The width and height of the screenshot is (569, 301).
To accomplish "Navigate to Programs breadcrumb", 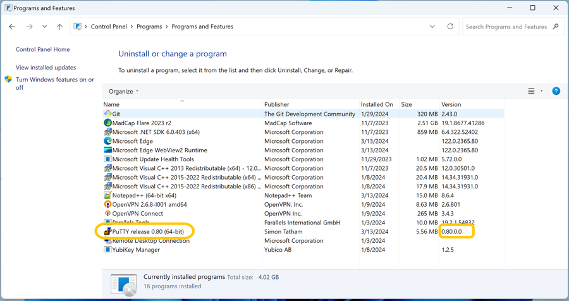I will click(x=149, y=27).
